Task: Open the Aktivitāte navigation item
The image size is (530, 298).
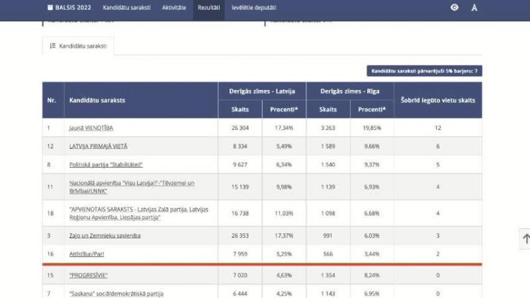Action: 174,8
